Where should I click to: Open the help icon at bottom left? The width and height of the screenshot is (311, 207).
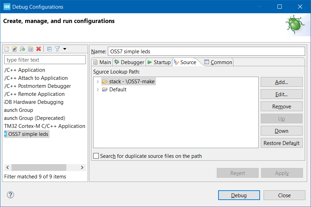point(10,195)
